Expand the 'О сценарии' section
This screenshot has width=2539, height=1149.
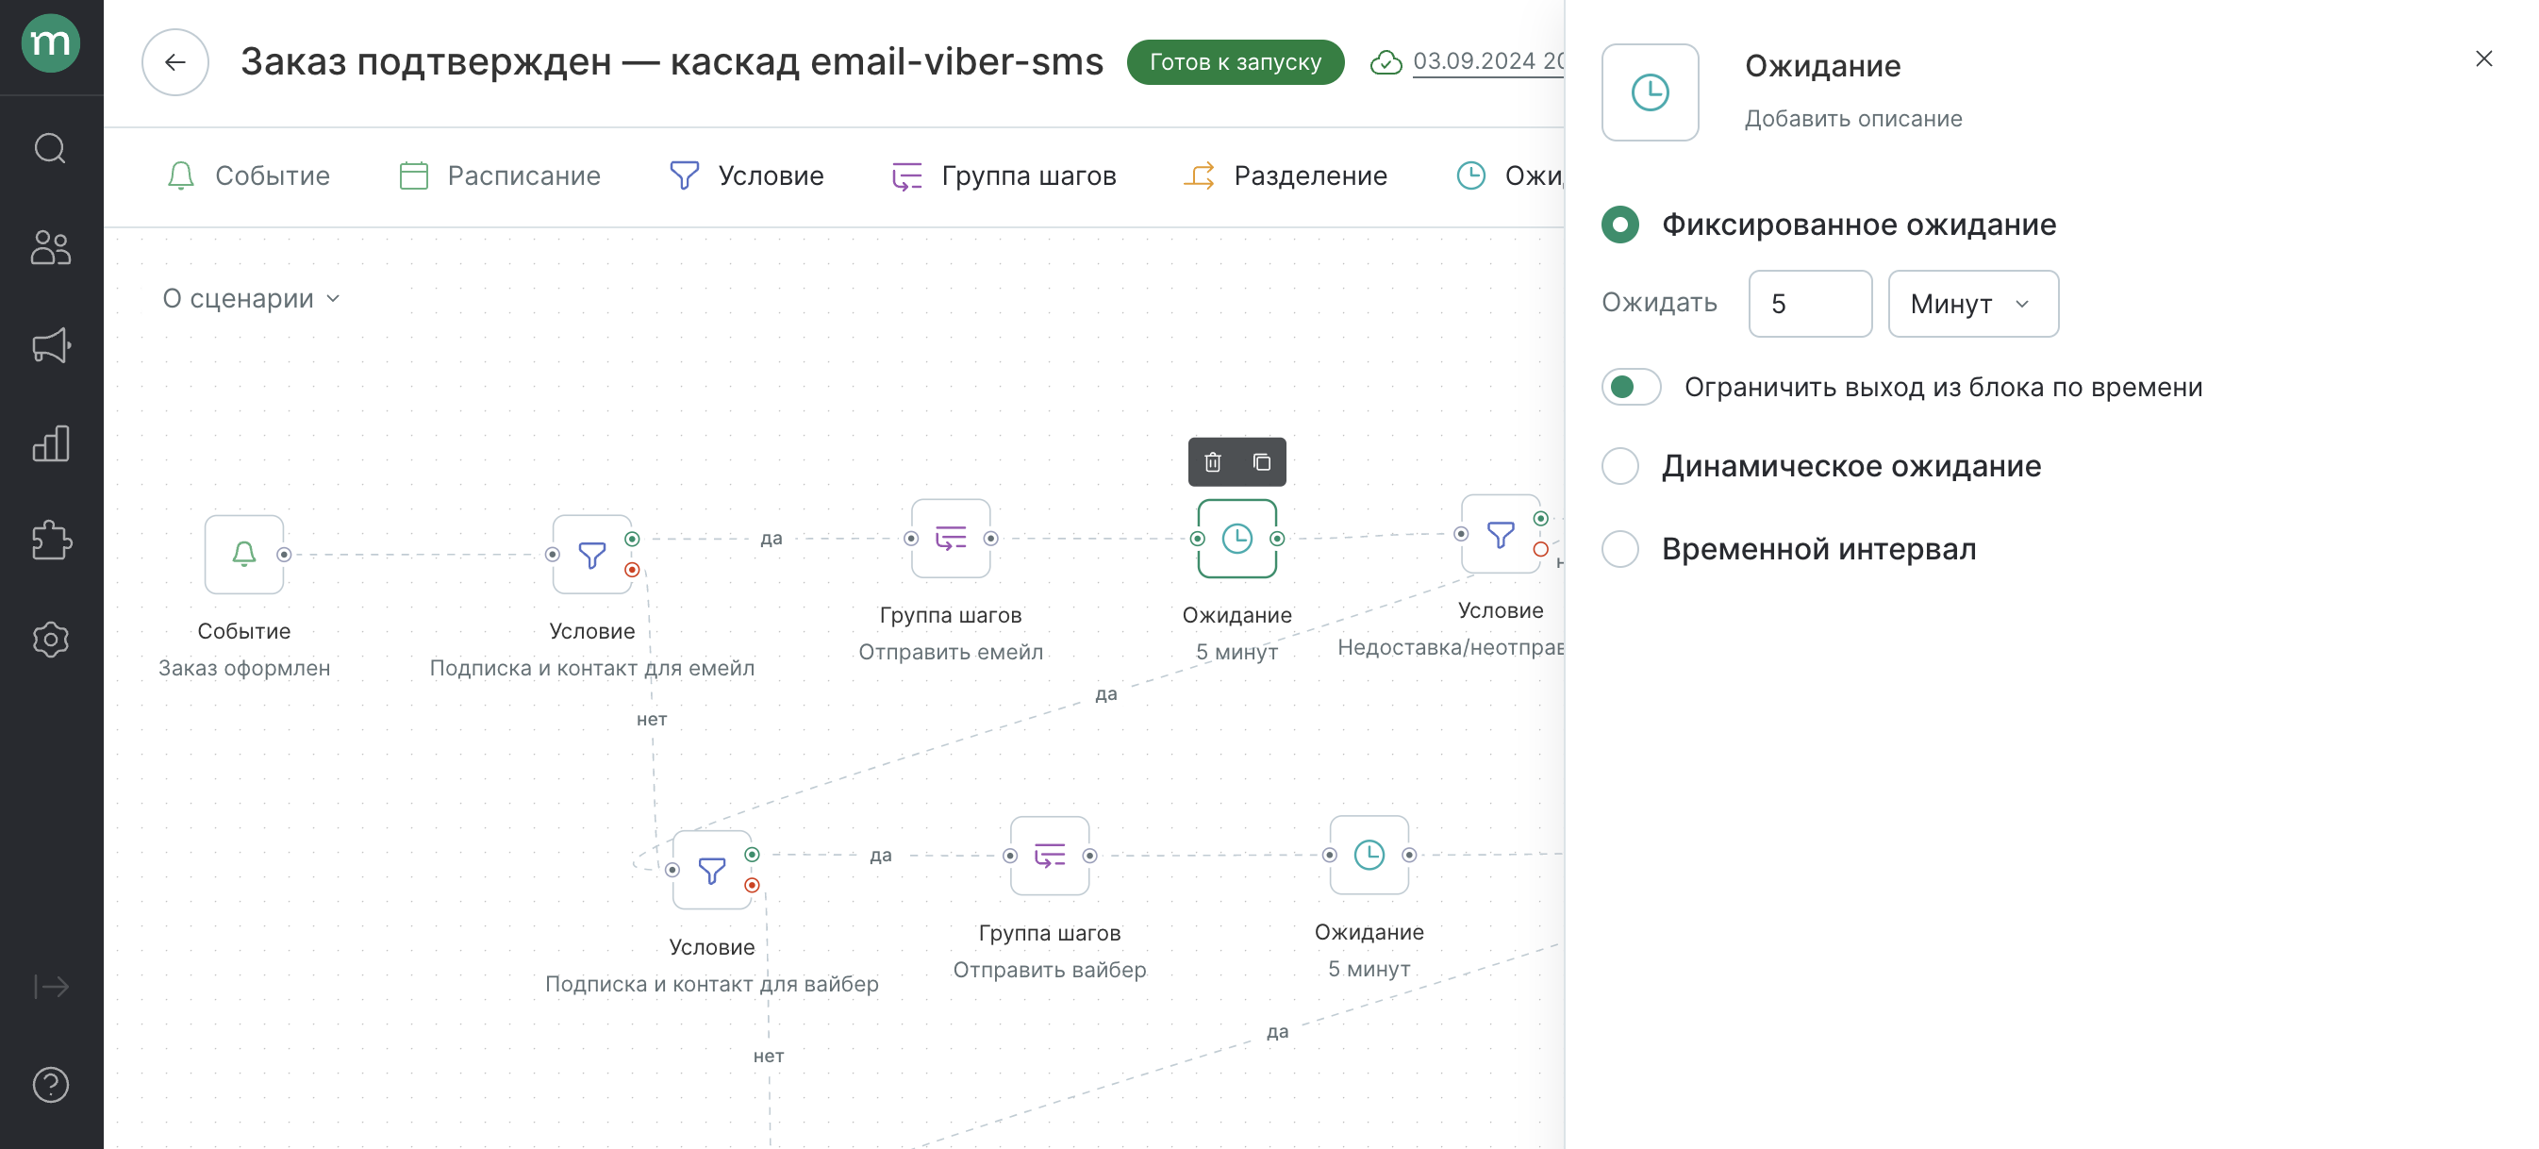[251, 299]
